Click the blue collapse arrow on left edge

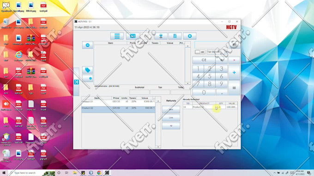pos(76,82)
